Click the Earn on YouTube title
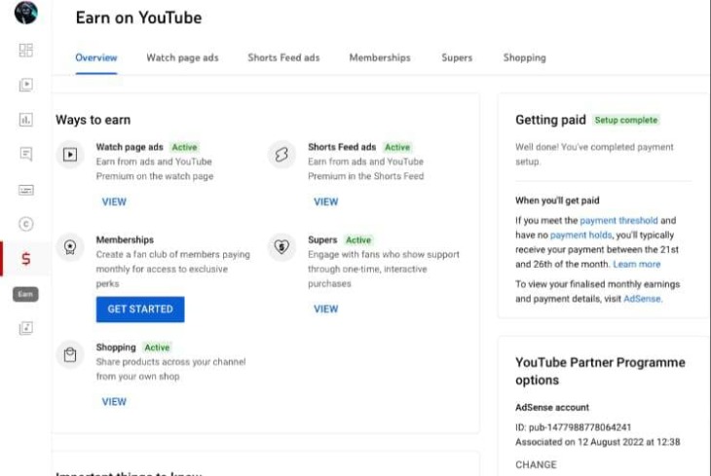 (138, 18)
